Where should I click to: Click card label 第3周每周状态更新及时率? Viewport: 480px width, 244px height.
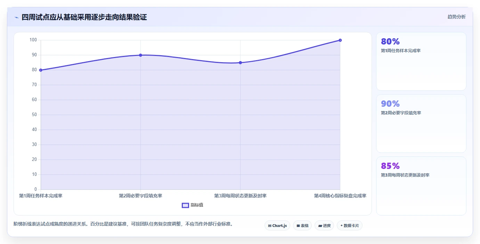pyautogui.click(x=405, y=175)
